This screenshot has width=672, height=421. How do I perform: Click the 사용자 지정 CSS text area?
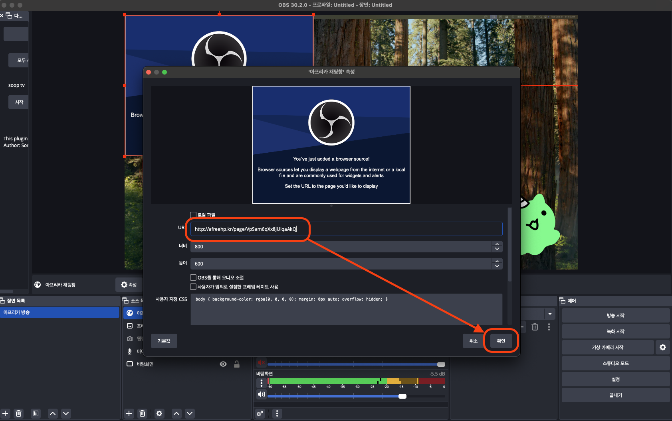pos(346,309)
